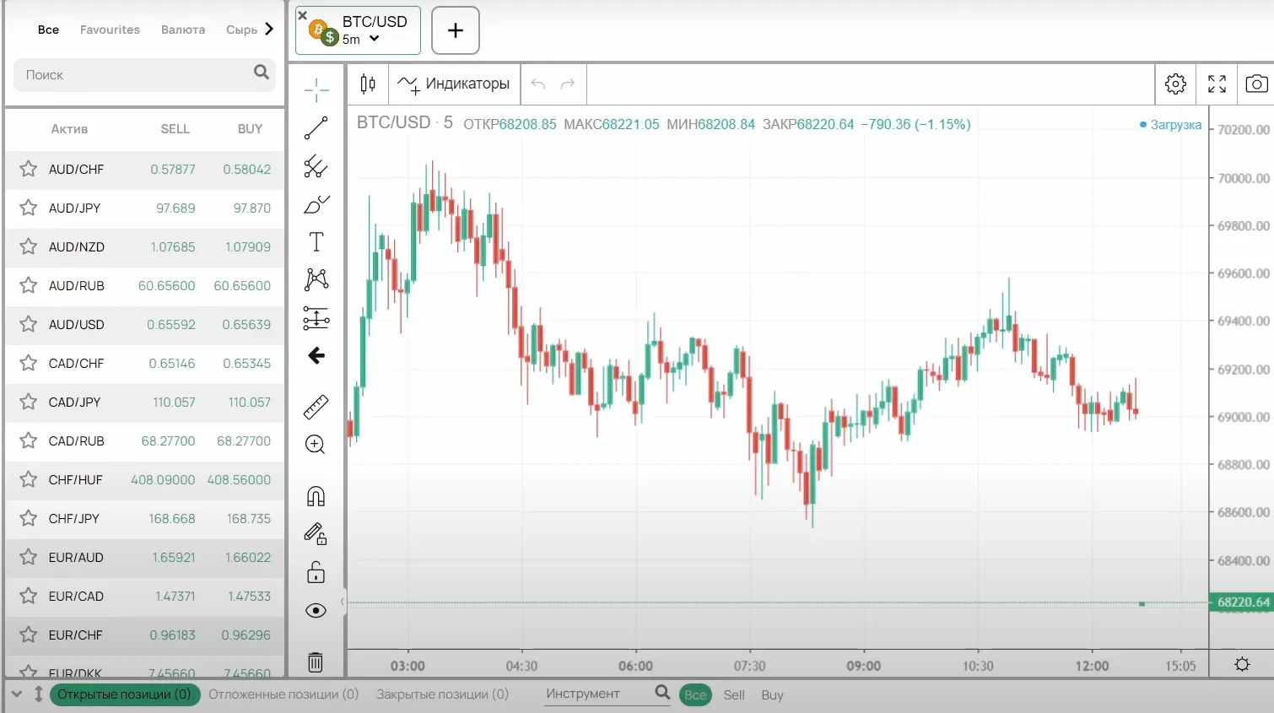Select the trend line drawing tool

click(316, 128)
